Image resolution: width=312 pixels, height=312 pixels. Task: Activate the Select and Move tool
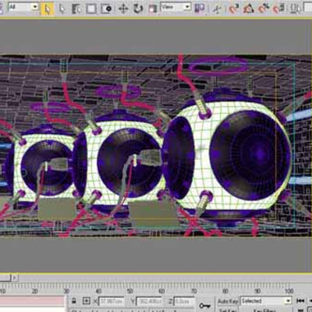click(x=123, y=9)
